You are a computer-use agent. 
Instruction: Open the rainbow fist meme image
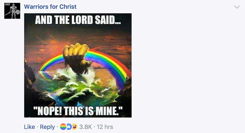tap(78, 65)
